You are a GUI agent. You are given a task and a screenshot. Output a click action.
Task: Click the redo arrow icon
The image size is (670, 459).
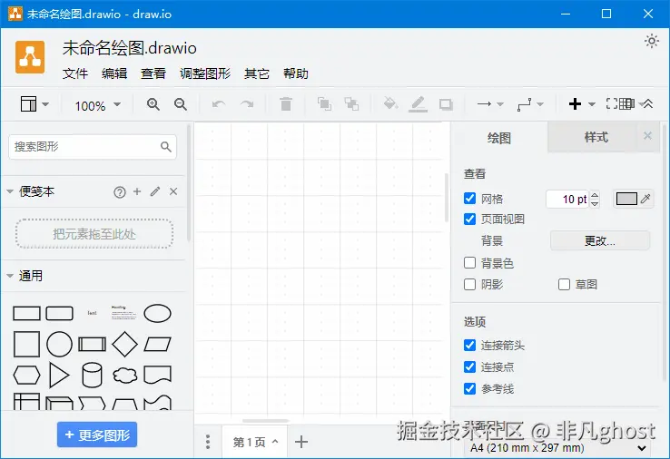click(x=247, y=104)
